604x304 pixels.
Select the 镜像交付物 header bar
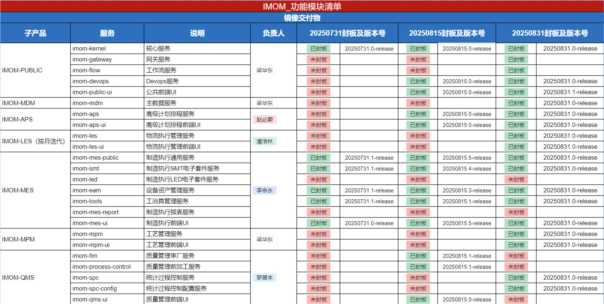click(302, 18)
